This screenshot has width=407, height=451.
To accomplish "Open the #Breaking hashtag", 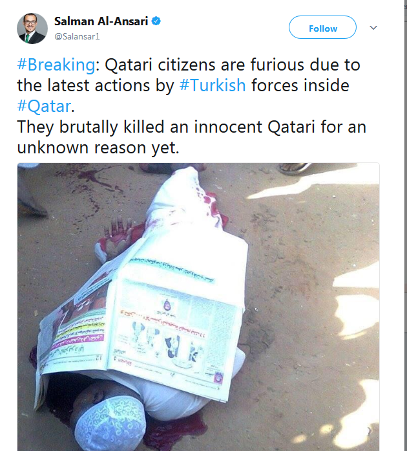I will click(x=56, y=65).
